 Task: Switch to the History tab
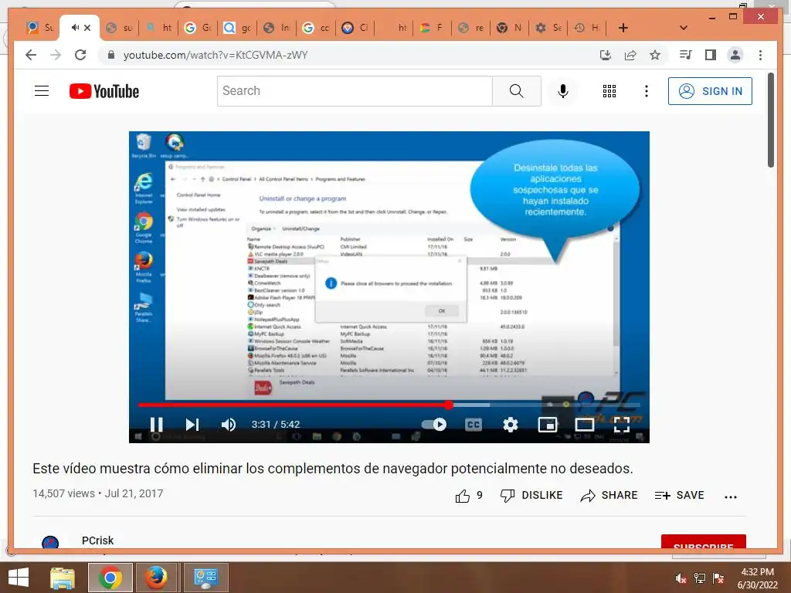pos(588,28)
